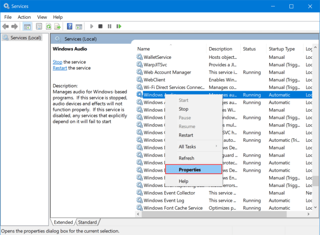Select the WalletService row name
The image size is (320, 235).
[x=157, y=57]
